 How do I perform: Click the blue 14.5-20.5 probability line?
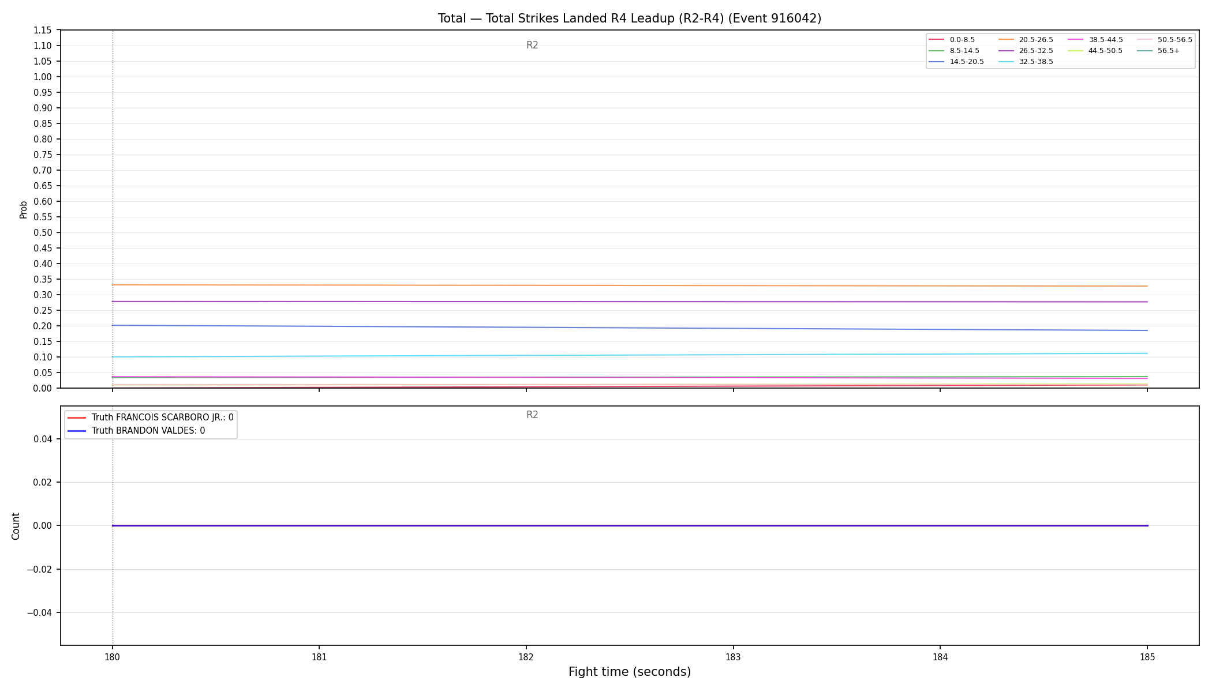click(630, 328)
